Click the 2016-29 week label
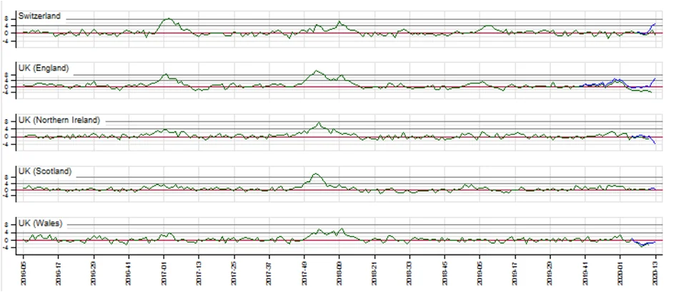 (94, 273)
